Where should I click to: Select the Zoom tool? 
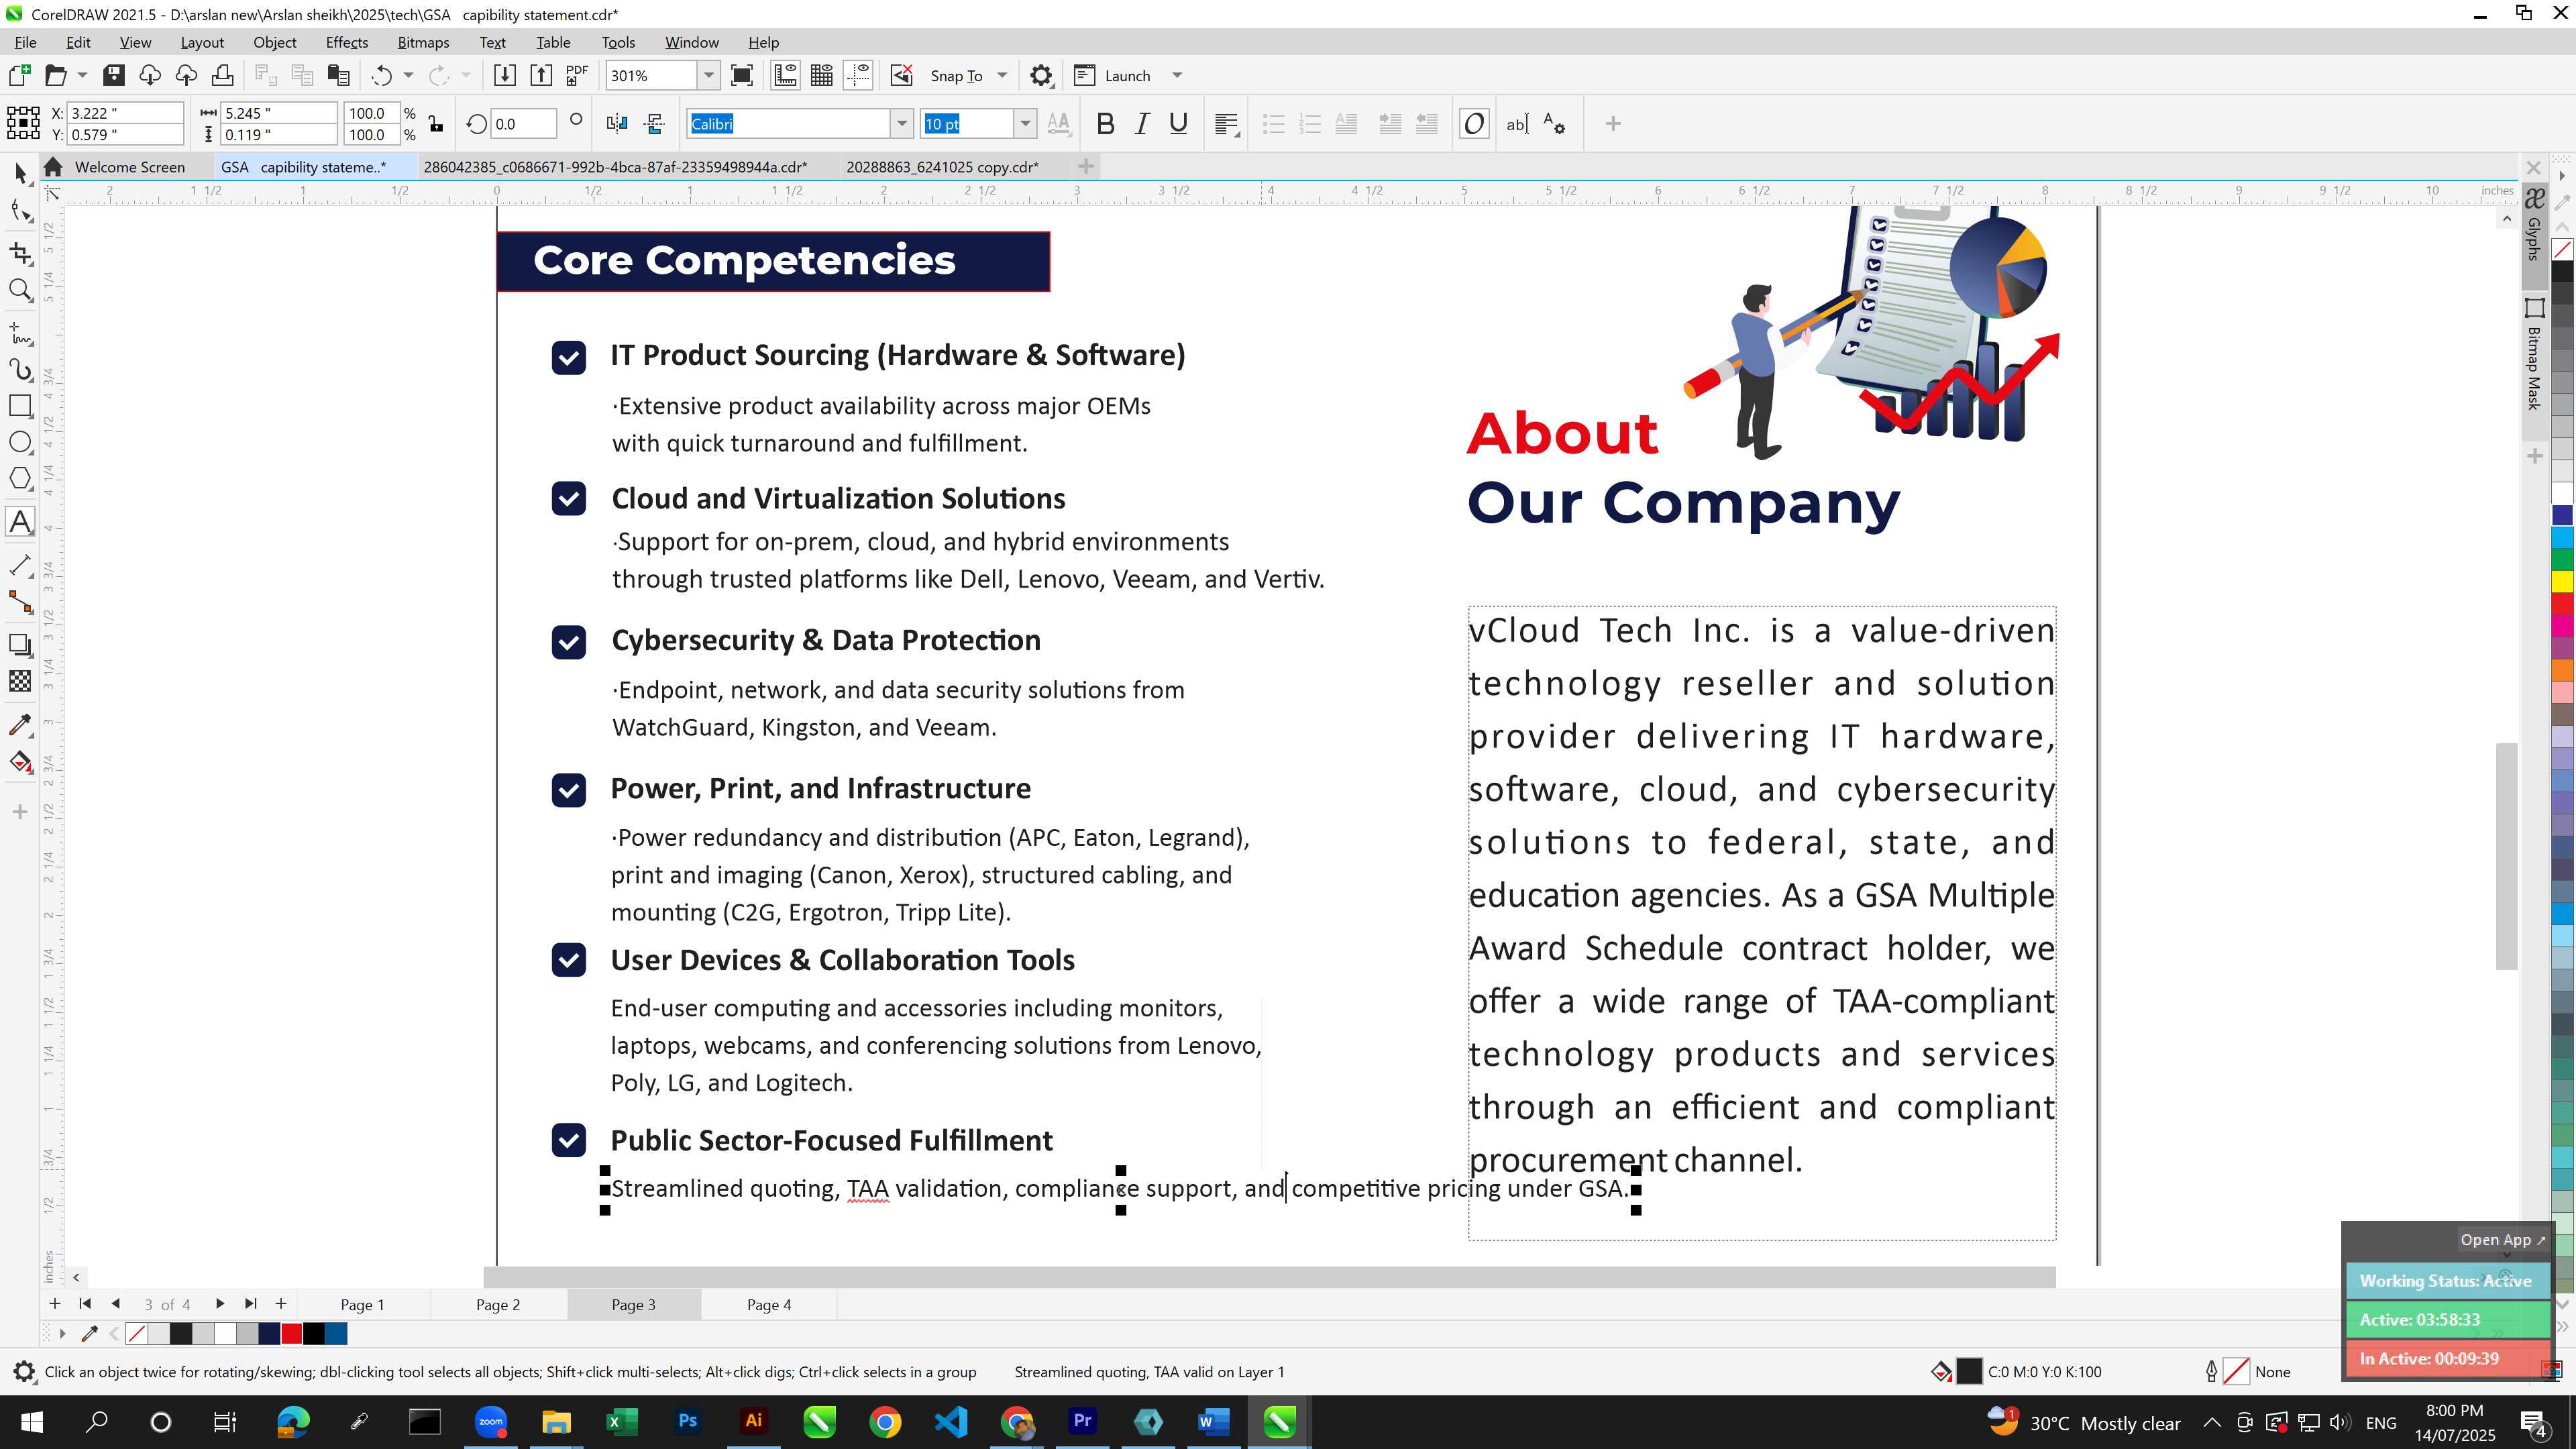click(20, 291)
